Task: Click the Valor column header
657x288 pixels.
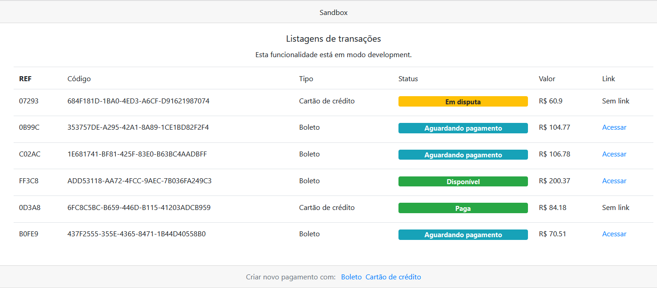Action: [547, 79]
